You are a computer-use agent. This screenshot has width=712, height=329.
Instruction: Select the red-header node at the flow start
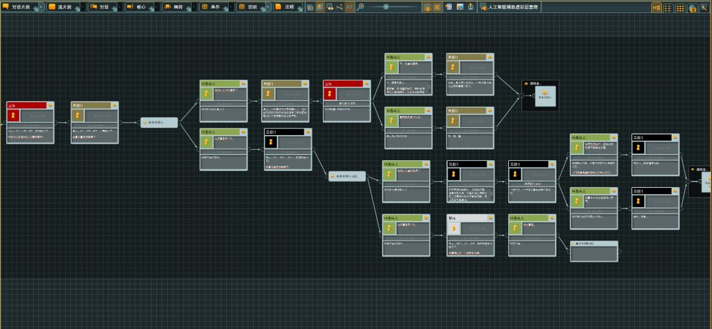tap(30, 122)
